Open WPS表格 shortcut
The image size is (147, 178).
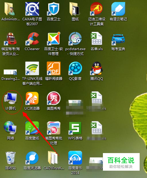coord(75,128)
